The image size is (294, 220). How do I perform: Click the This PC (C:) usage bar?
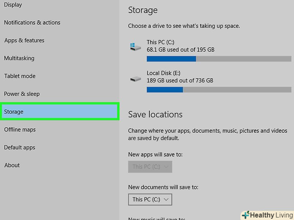coord(218,59)
